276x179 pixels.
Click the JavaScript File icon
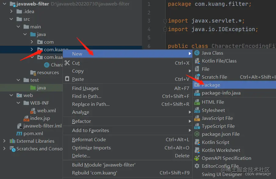click(x=197, y=118)
